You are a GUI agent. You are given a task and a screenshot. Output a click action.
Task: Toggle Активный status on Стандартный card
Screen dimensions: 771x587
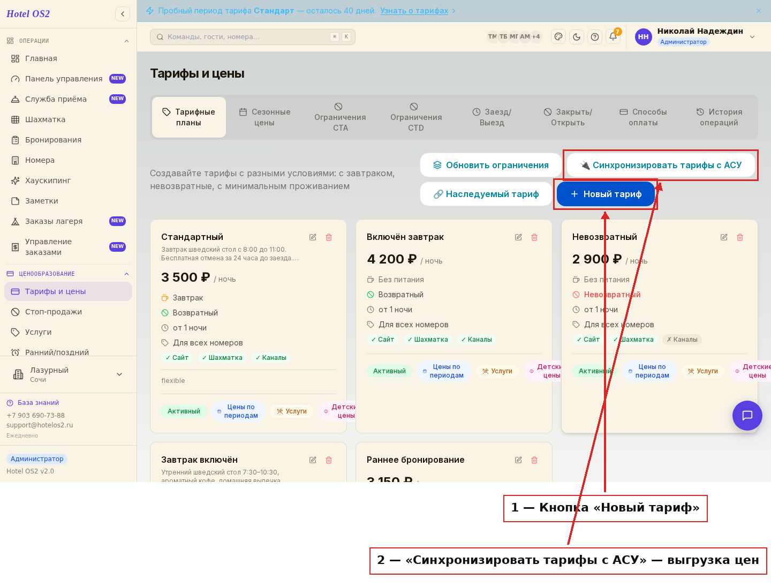[184, 411]
